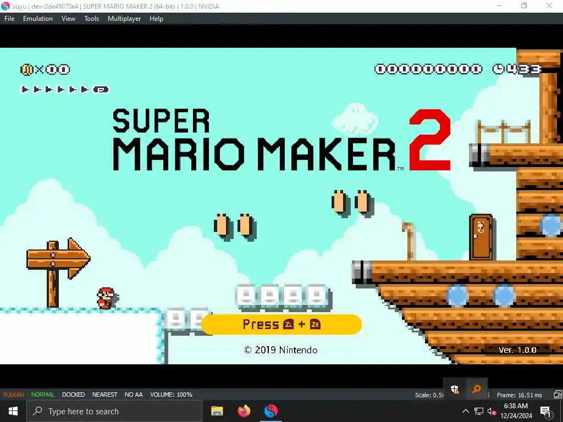Click the © 2019 Nintendo text
Viewport: 563px width, 422px height.
[280, 350]
